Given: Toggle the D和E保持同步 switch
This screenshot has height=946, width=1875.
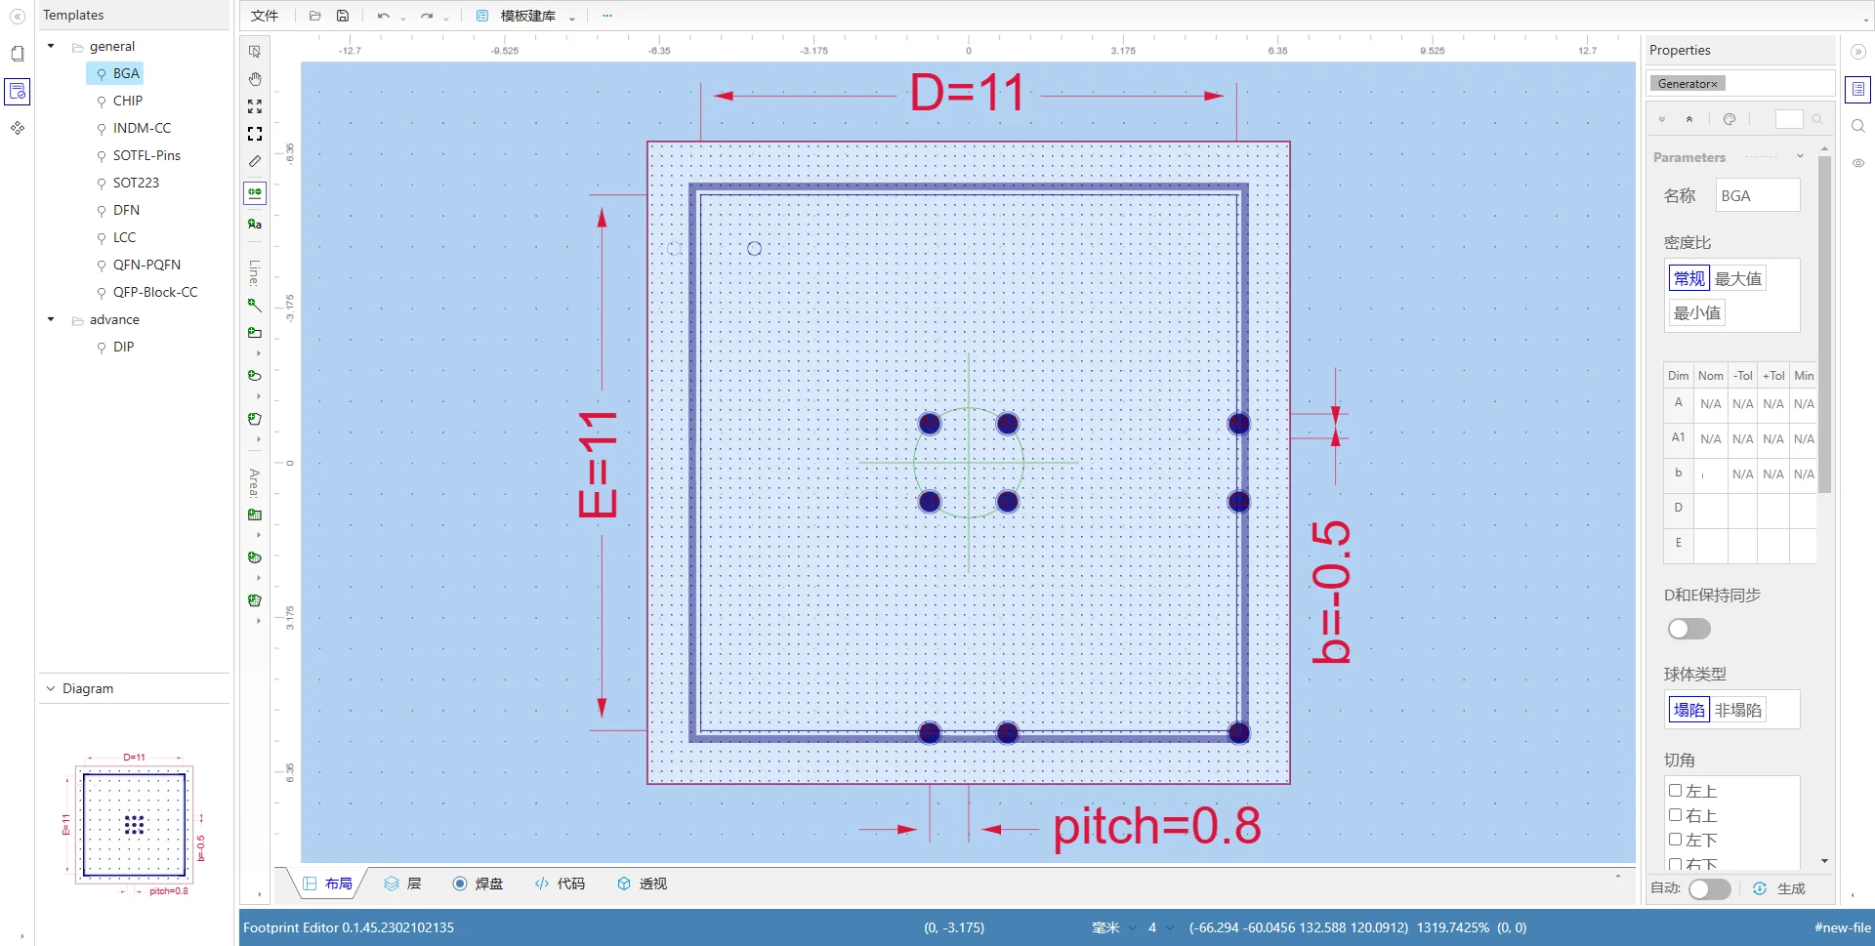Looking at the screenshot, I should tap(1688, 629).
